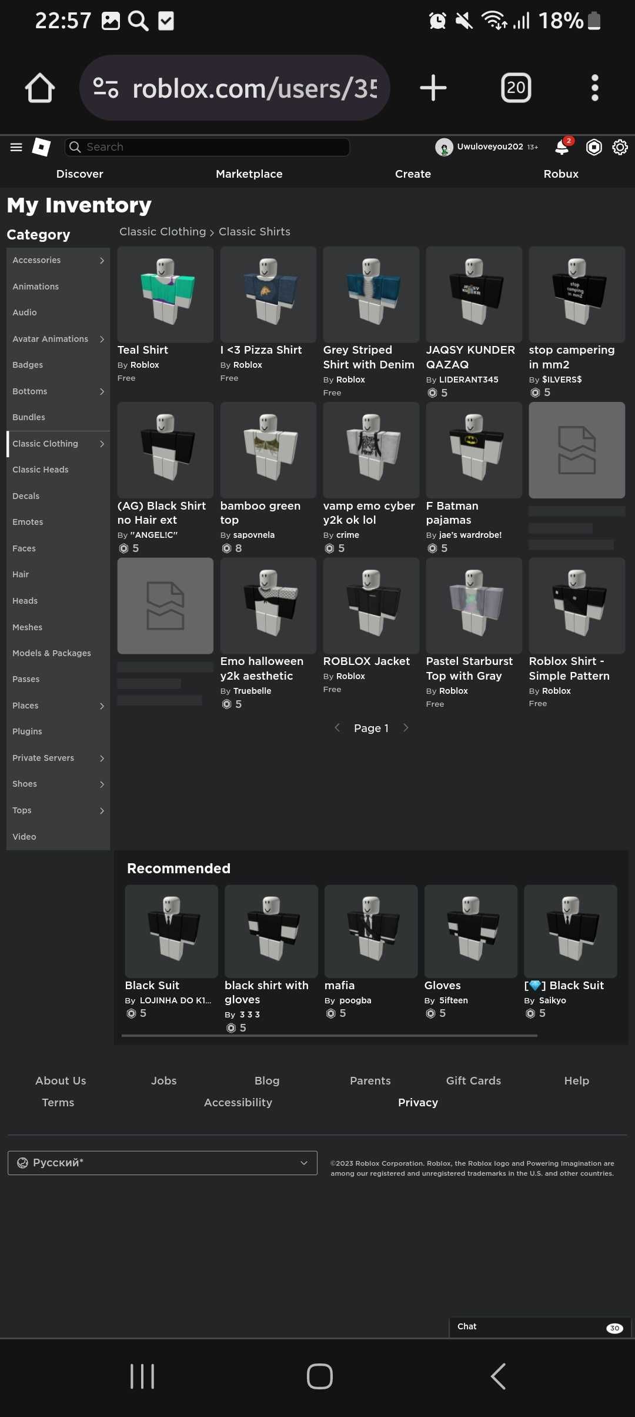Tap Android home button
635x1417 pixels.
320,1376
